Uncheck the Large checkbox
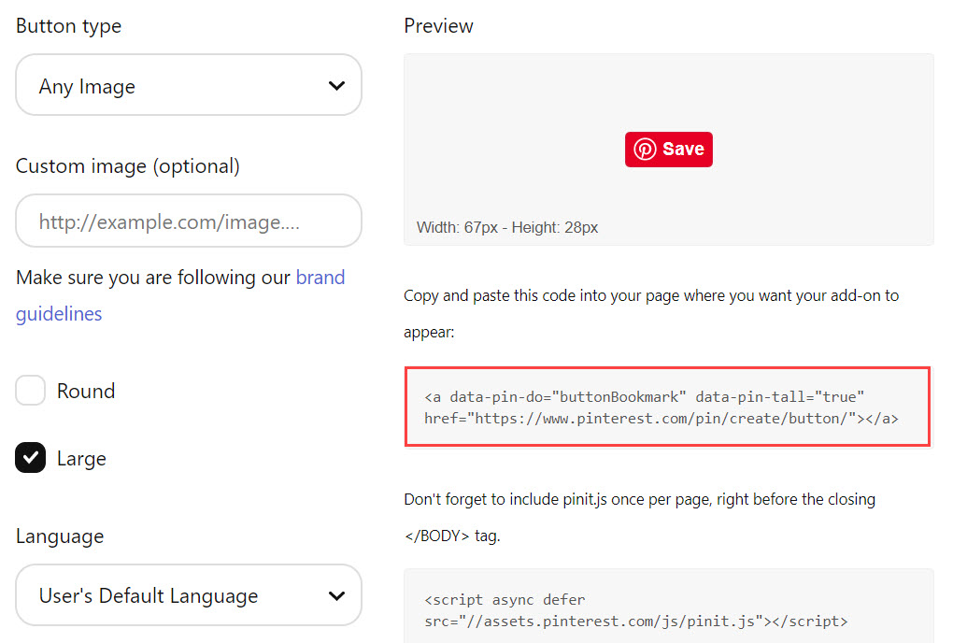 pyautogui.click(x=31, y=458)
